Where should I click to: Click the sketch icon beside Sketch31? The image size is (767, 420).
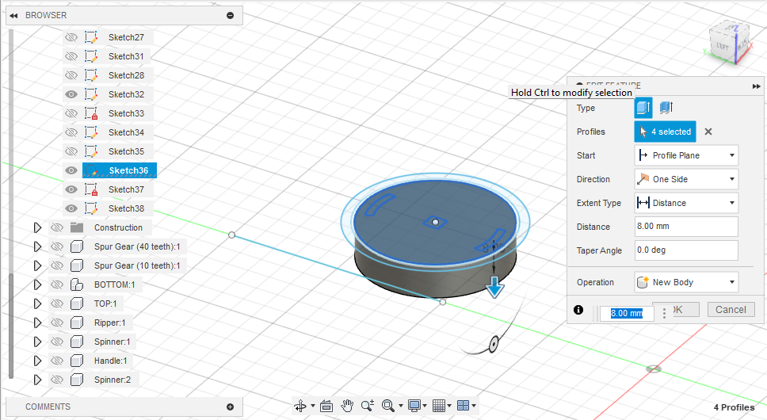(91, 56)
